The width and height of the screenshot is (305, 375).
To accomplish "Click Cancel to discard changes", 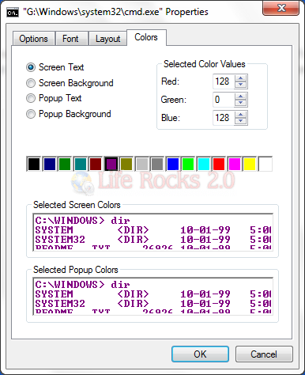I will click(264, 354).
